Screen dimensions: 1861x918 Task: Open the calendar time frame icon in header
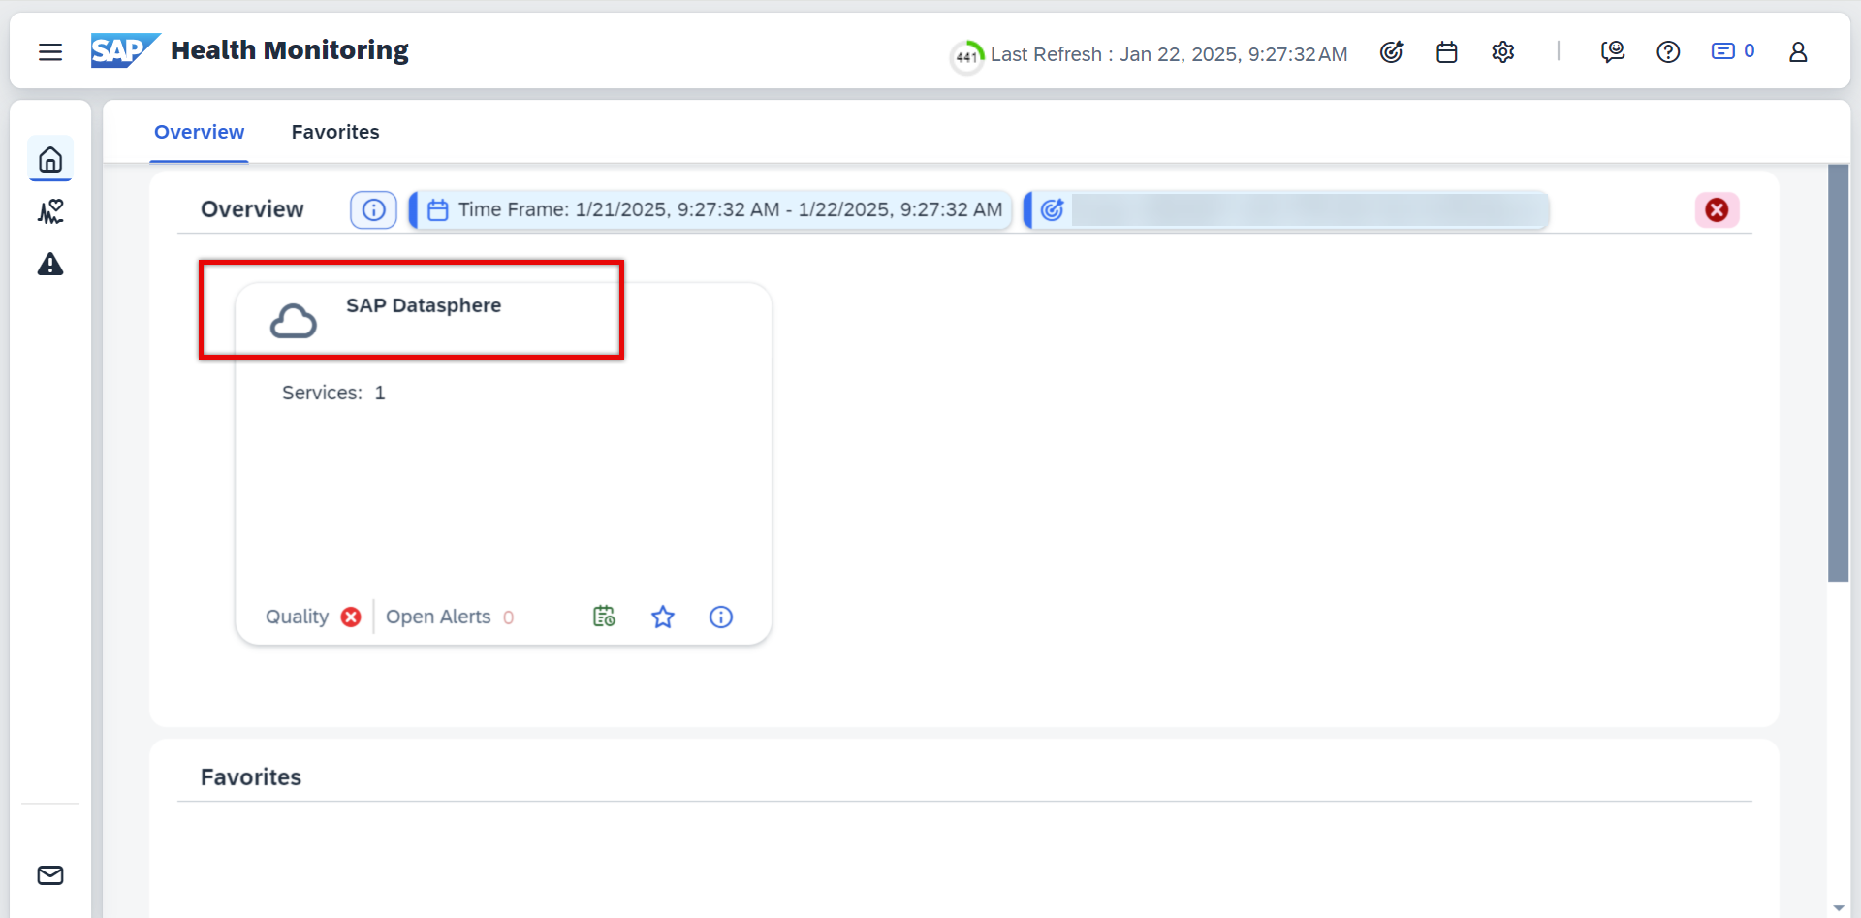pos(1447,52)
